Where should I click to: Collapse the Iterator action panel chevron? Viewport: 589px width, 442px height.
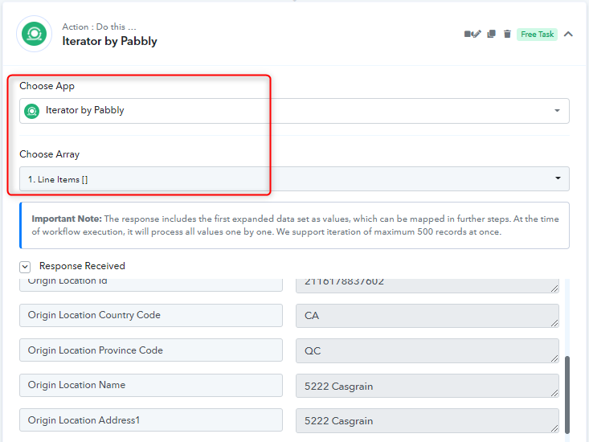[x=568, y=35]
